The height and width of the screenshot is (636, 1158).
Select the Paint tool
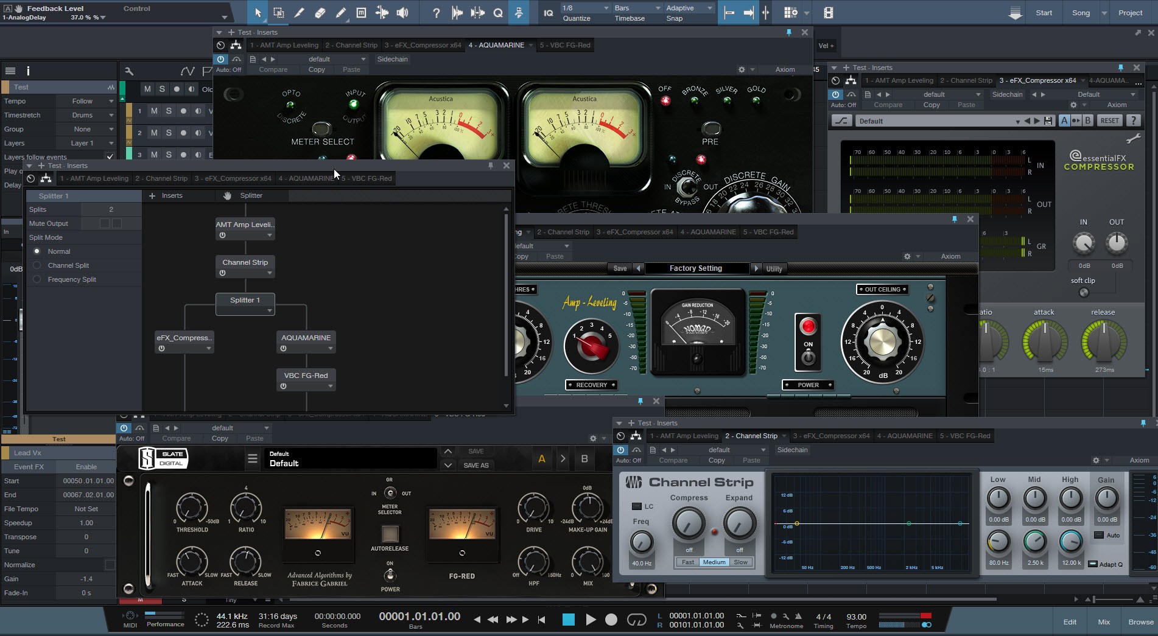(340, 12)
